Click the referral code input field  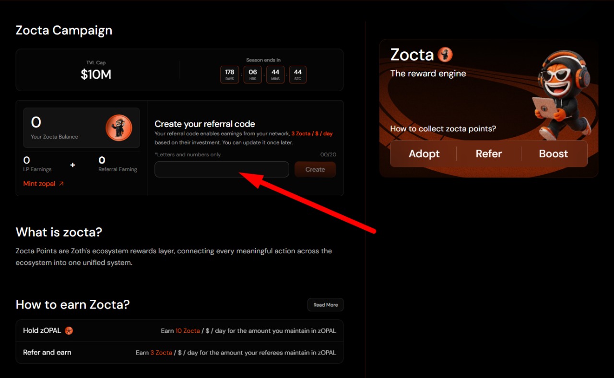tap(222, 169)
